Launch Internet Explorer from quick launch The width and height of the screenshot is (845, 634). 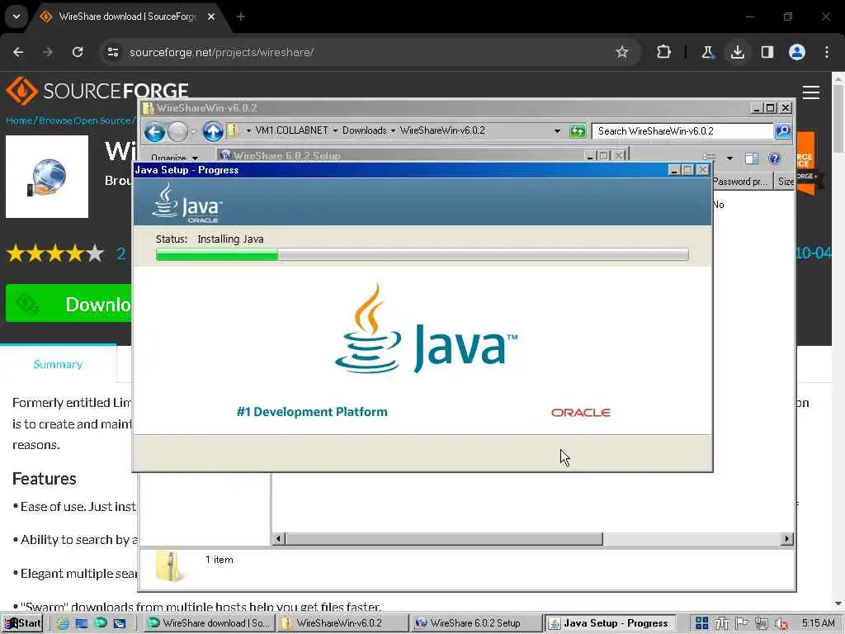click(x=63, y=623)
